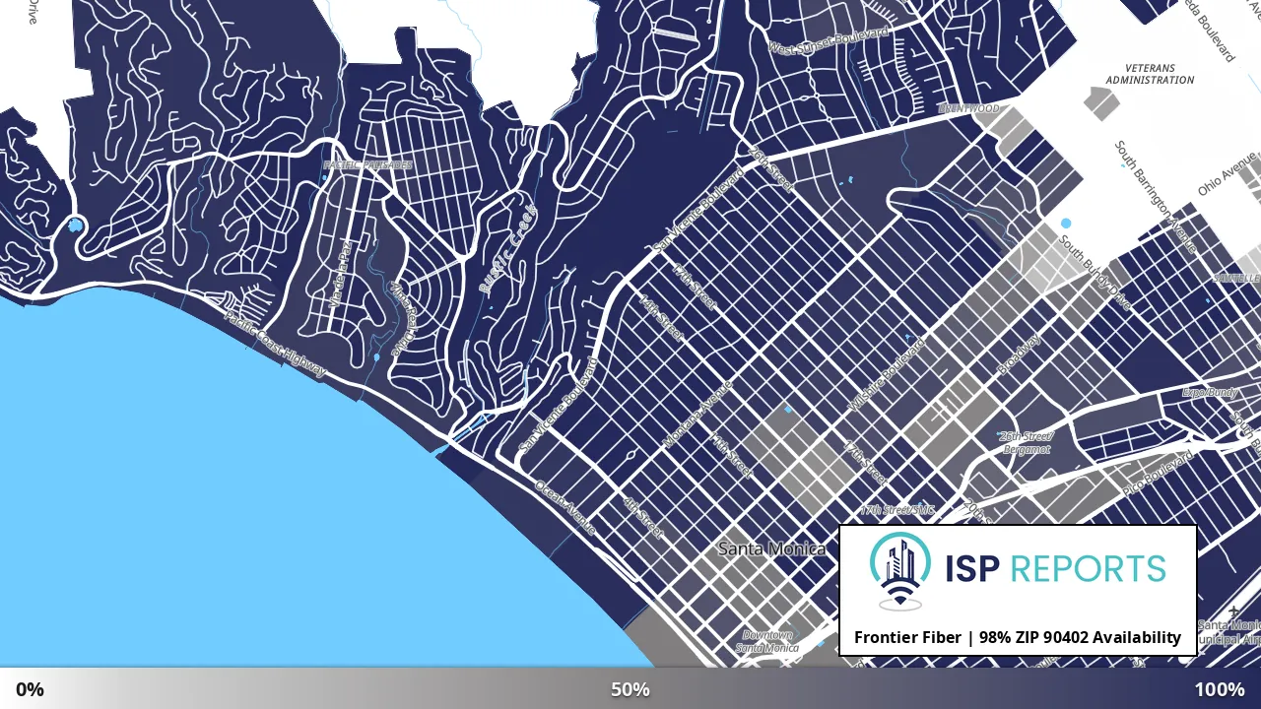Click the airplane icon near Santa Monica Airport
The image size is (1261, 709).
(x=1233, y=612)
